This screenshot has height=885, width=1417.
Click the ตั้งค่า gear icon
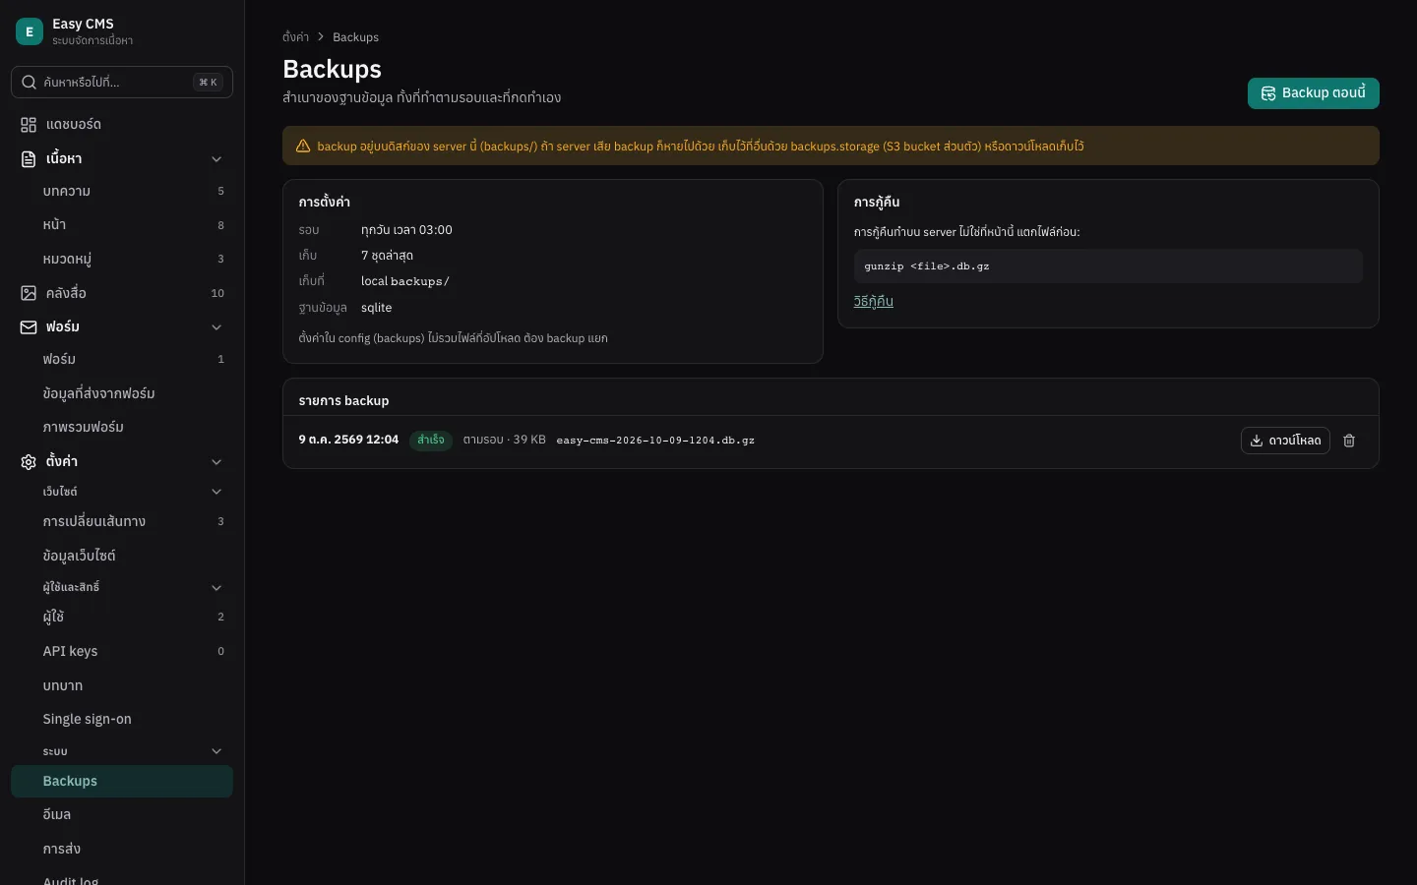pyautogui.click(x=29, y=461)
